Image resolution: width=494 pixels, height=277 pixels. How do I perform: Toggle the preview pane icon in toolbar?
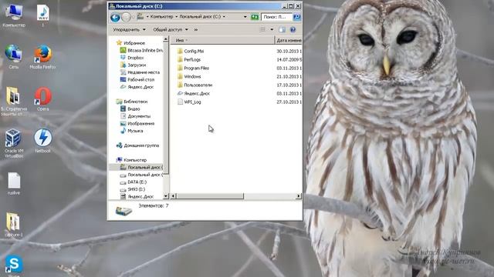[x=282, y=29]
